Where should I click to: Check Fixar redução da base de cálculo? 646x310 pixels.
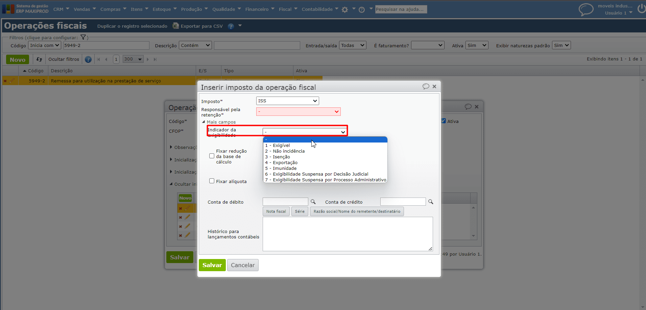(x=212, y=156)
